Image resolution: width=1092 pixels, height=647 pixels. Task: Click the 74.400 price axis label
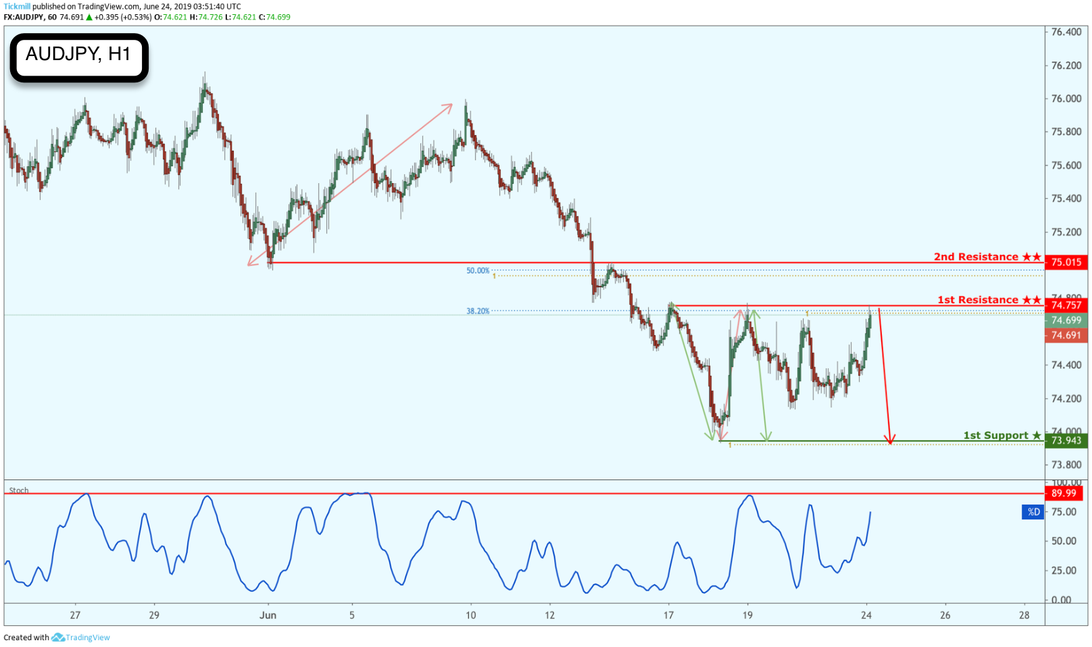click(x=1066, y=365)
